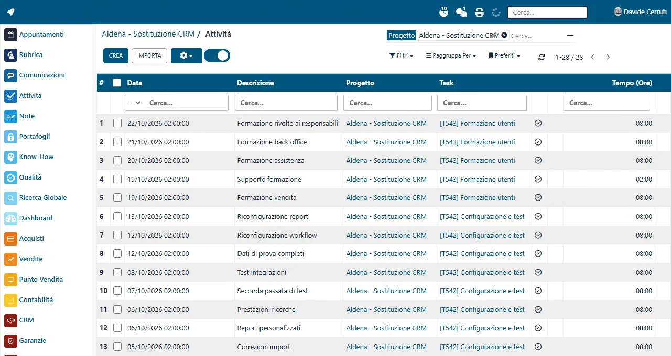Open [T542] Configurazione e test link for Test integrazioni
Screen dimensions: 671x356
point(482,272)
